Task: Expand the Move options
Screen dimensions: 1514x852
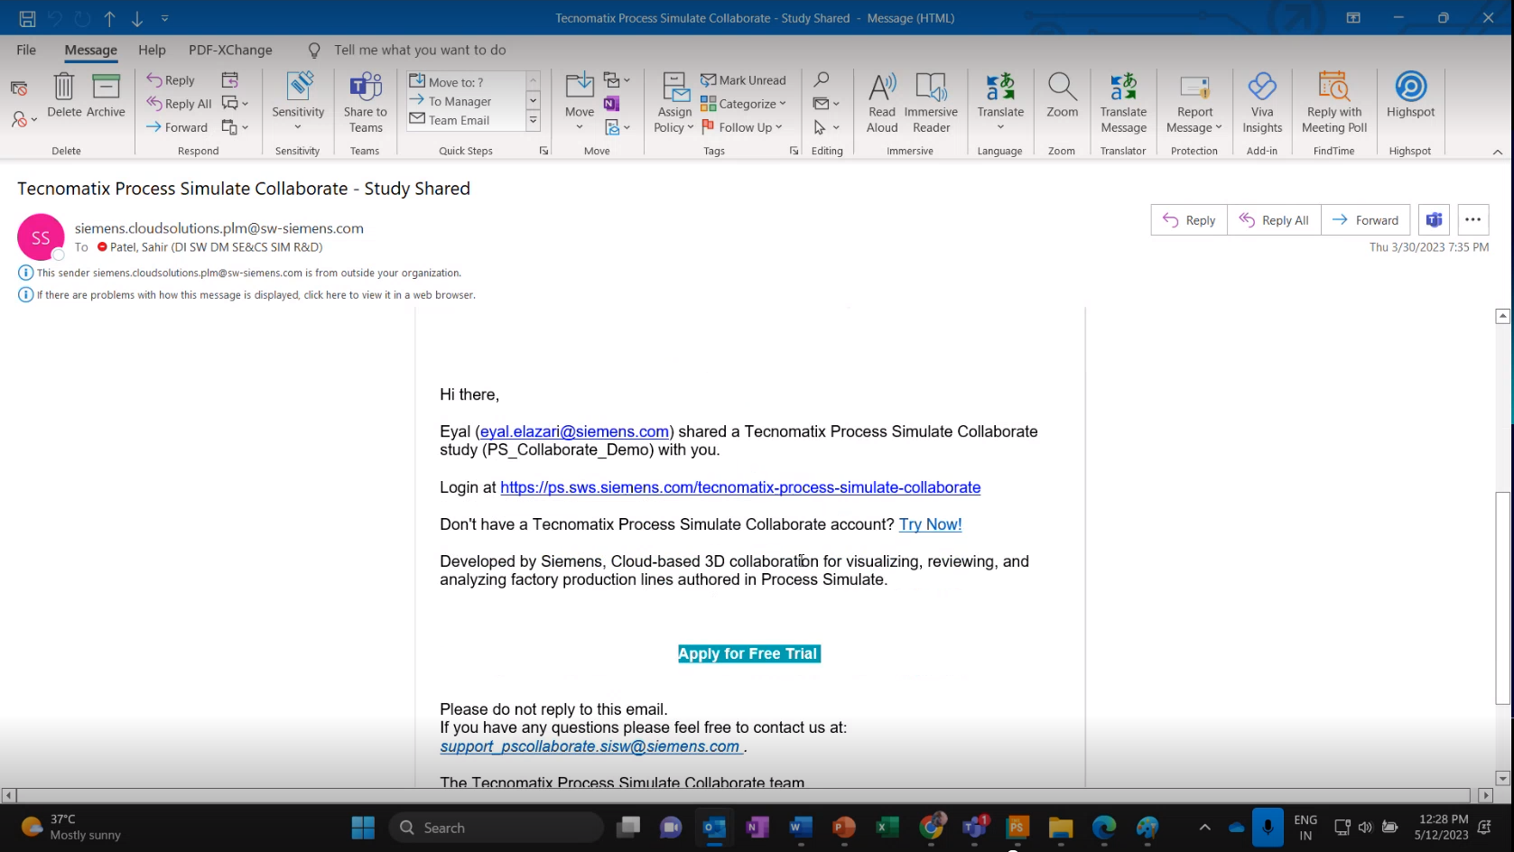Action: click(x=579, y=126)
